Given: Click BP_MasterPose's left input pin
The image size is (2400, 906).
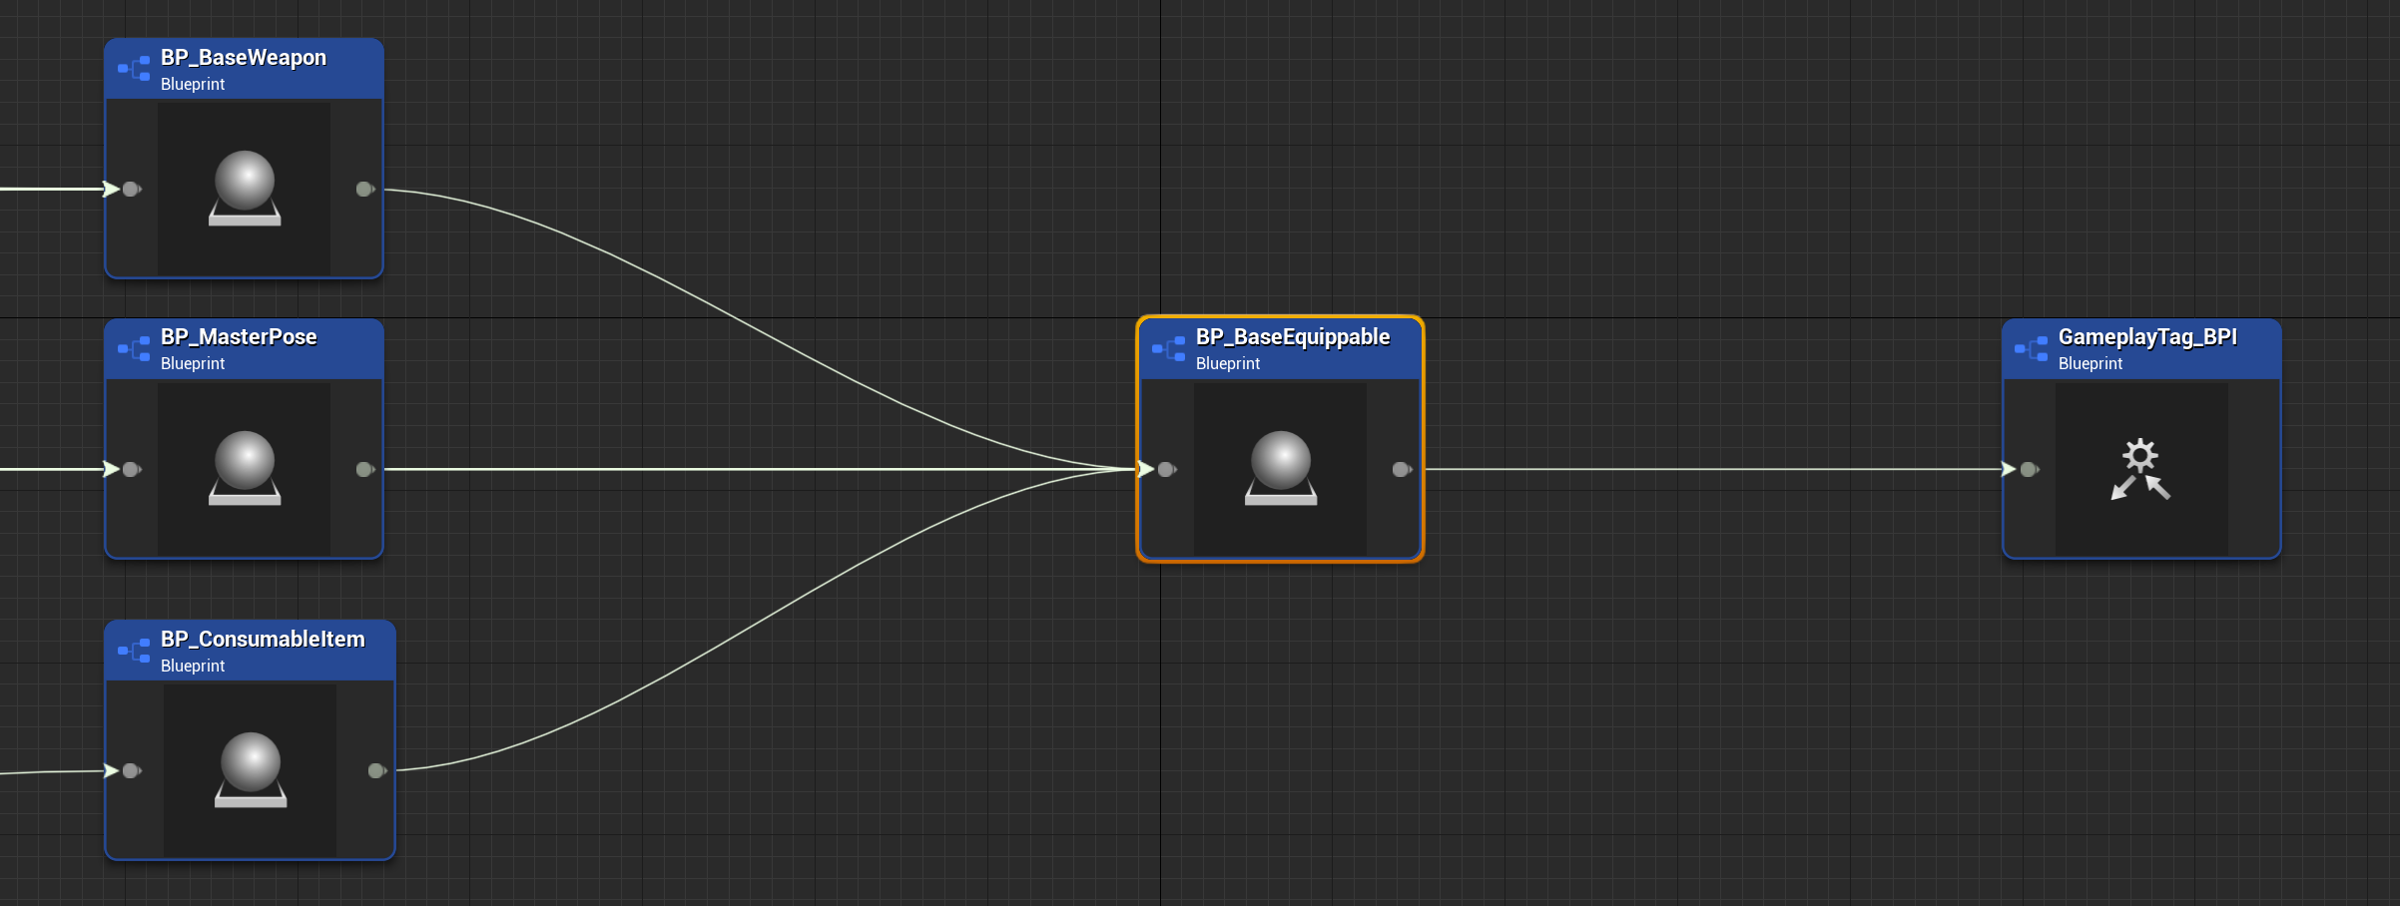Looking at the screenshot, I should tap(131, 469).
